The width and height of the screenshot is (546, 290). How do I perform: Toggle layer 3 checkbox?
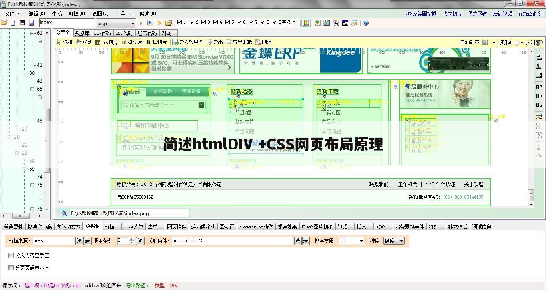pos(204,22)
